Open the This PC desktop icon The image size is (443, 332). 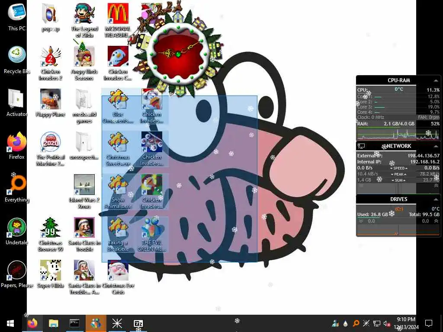pyautogui.click(x=17, y=17)
